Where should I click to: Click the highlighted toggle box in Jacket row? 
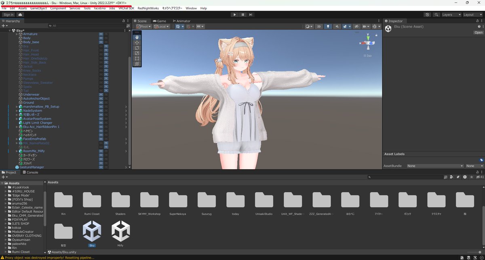click(106, 67)
